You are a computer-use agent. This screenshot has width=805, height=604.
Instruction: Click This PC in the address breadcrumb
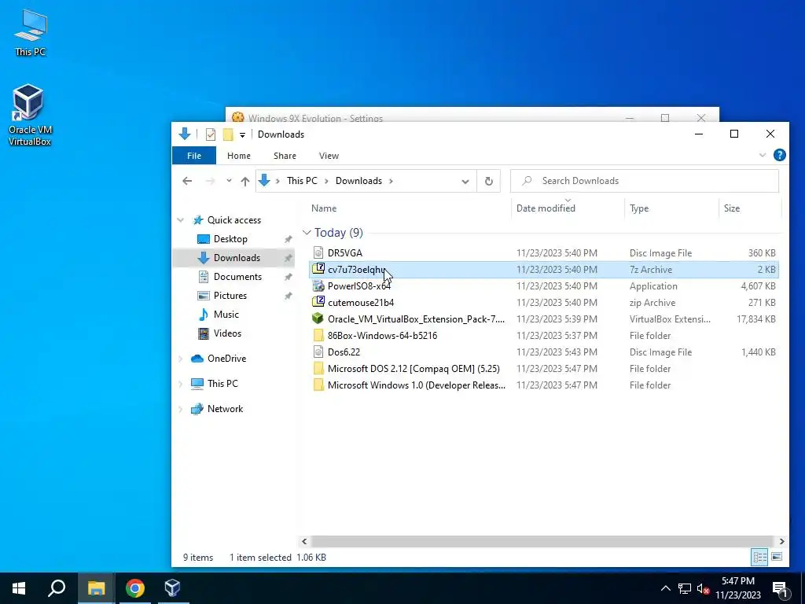pos(302,181)
